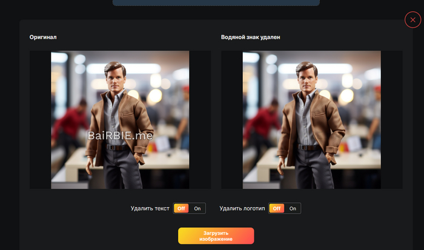Click the "Удалить логотип" label
This screenshot has height=250, width=424.
click(242, 208)
